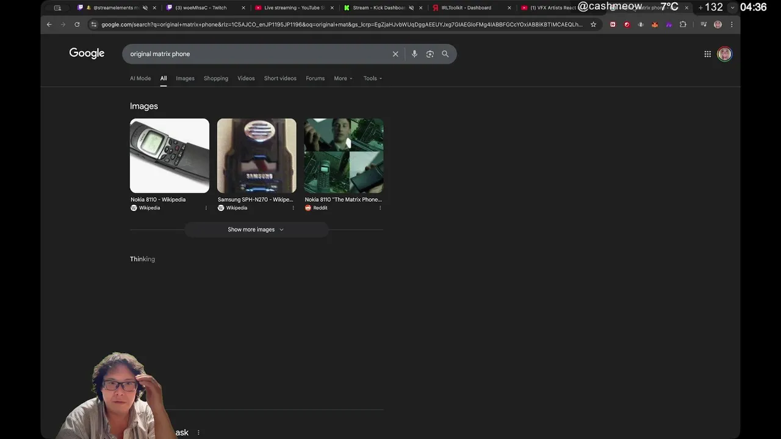Switch to Videos results tab
Viewport: 781px width, 439px height.
click(246, 78)
